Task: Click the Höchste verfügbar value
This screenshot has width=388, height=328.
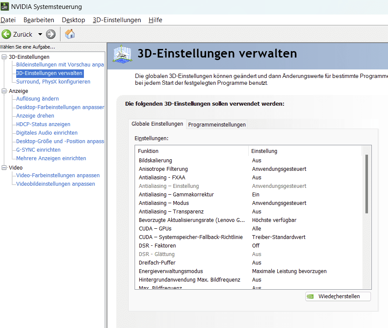Action: [274, 220]
